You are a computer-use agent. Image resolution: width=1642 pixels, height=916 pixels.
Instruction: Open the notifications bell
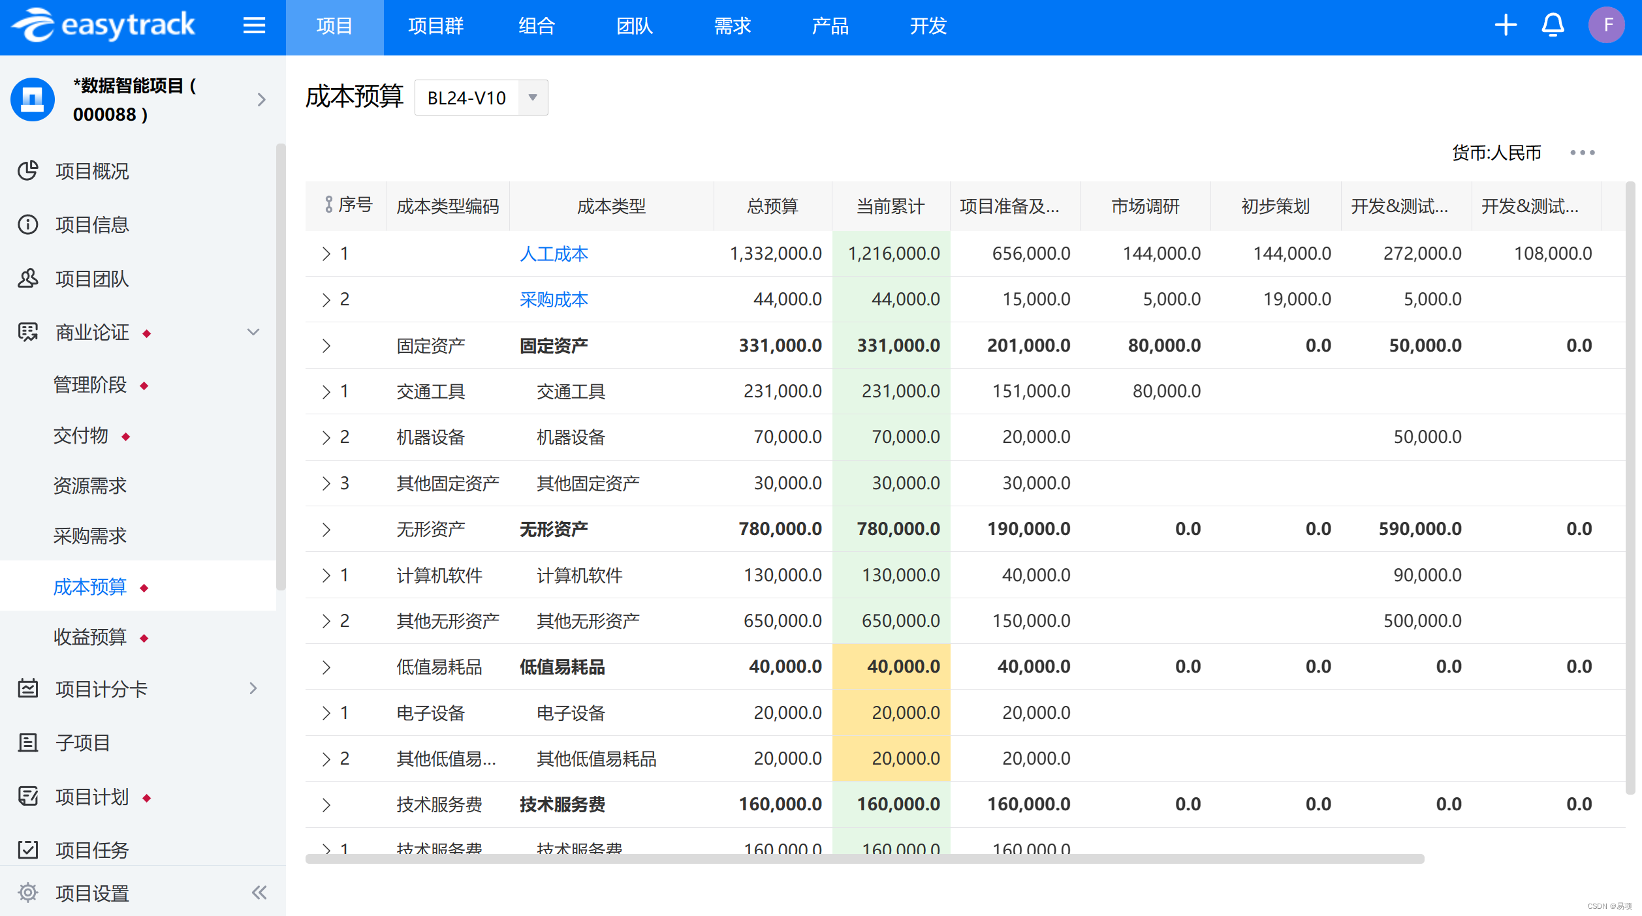click(x=1553, y=25)
